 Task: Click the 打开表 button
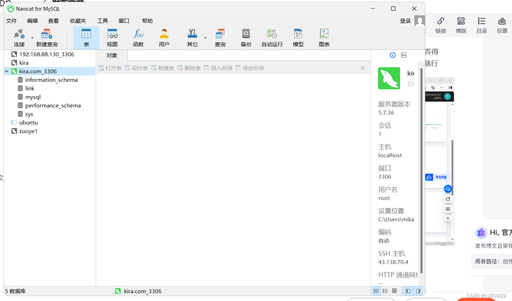pos(110,68)
